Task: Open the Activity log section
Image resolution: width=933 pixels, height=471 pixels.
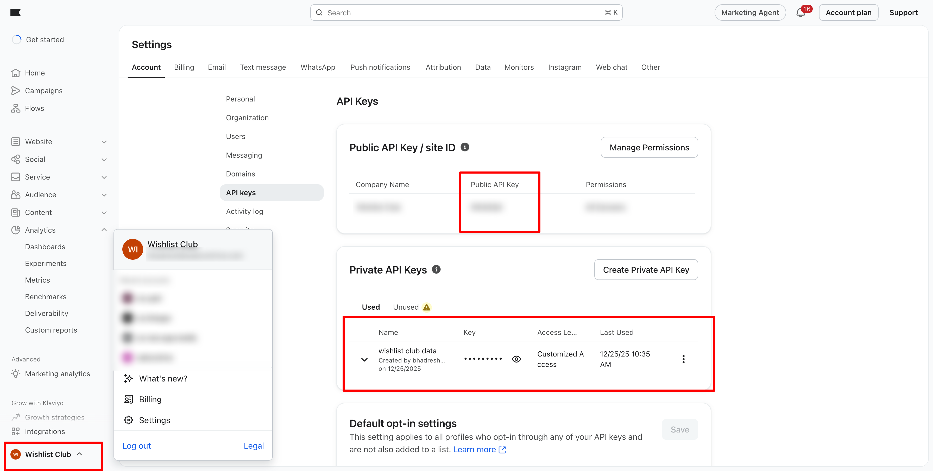Action: (x=244, y=211)
